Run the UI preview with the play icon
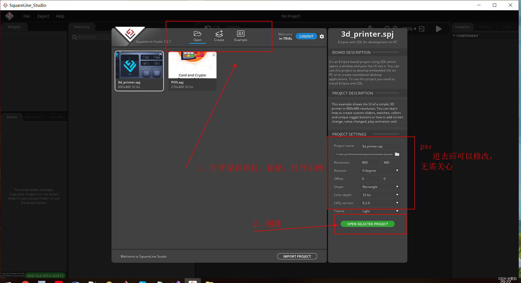 point(439,29)
